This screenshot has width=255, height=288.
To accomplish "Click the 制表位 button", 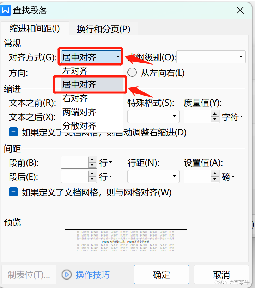I will point(29,275).
